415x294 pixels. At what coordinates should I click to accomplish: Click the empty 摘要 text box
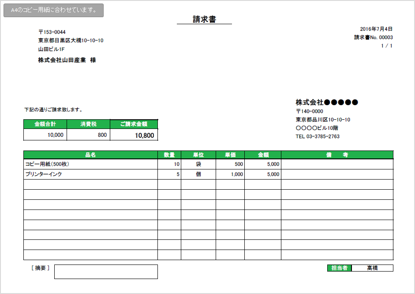coord(106,272)
